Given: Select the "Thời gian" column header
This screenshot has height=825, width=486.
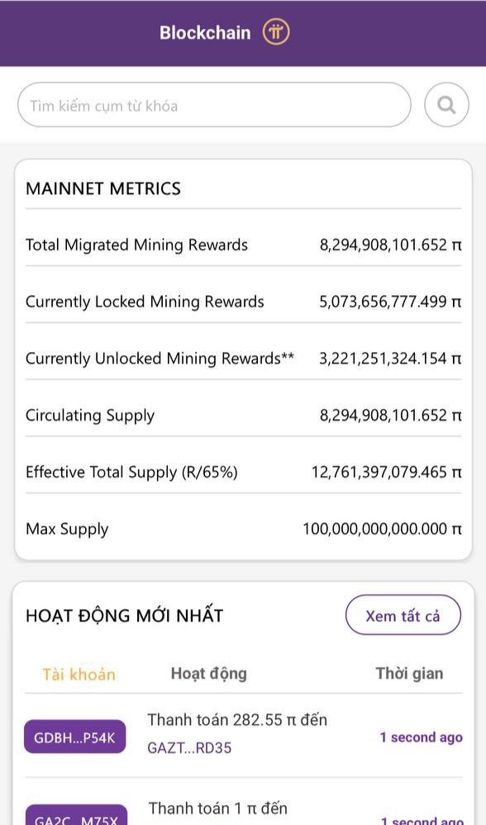Looking at the screenshot, I should [409, 674].
